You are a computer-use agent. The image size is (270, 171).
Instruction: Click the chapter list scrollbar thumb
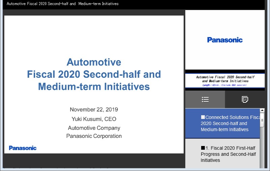262,120
